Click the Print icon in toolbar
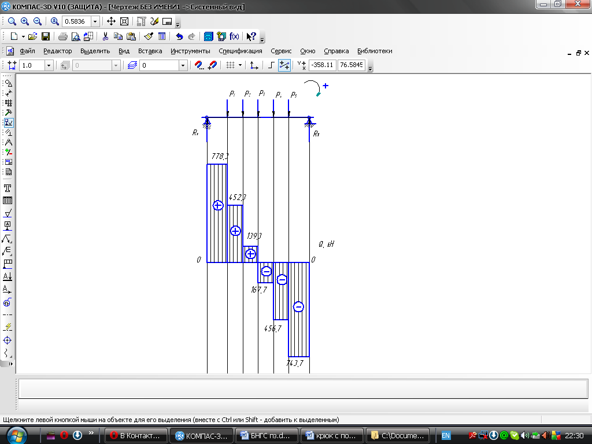The image size is (592, 444). [62, 36]
